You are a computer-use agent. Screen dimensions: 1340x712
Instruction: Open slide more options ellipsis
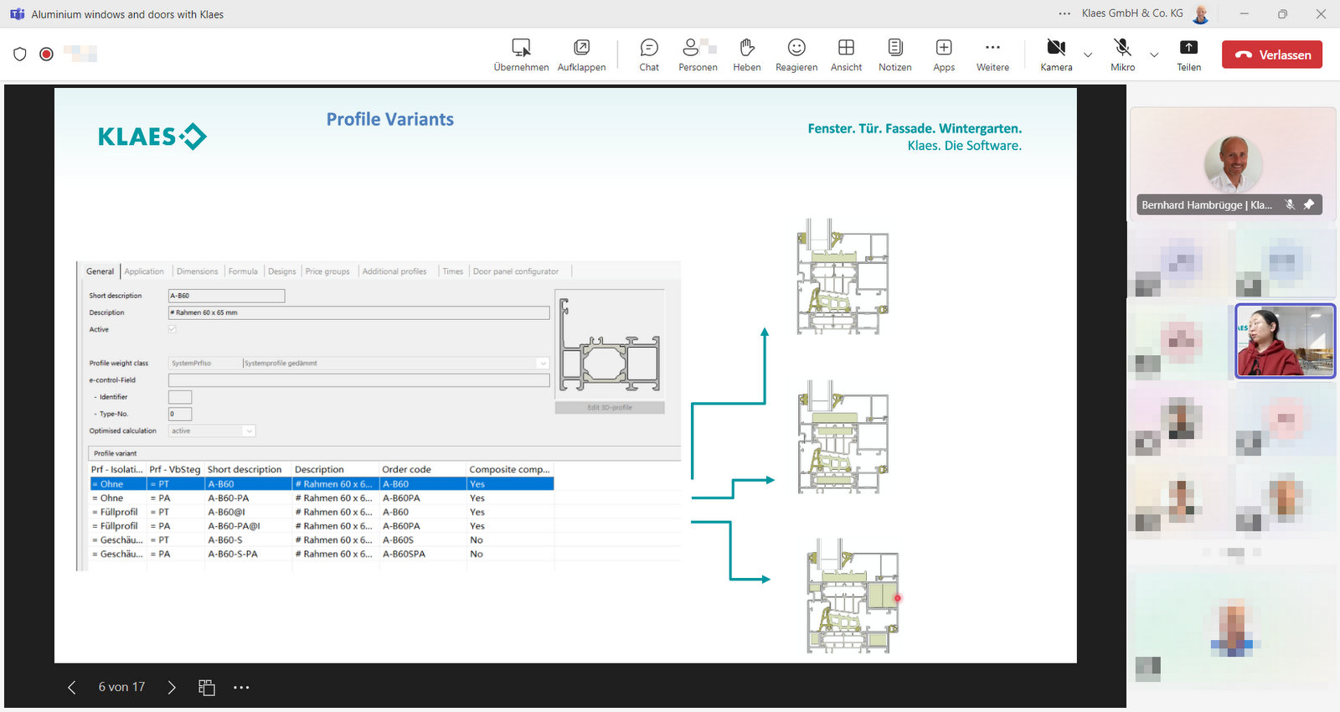coord(241,688)
